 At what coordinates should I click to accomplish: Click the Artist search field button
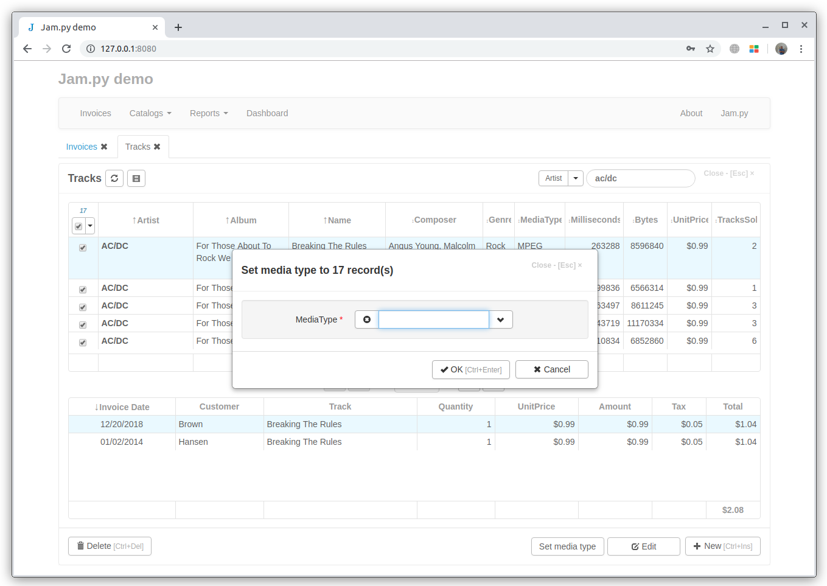[x=553, y=178]
